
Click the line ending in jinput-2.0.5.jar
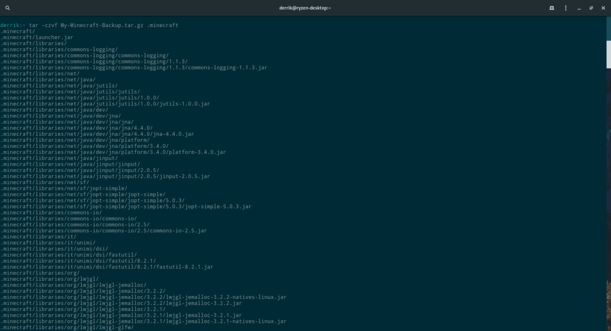[105, 176]
